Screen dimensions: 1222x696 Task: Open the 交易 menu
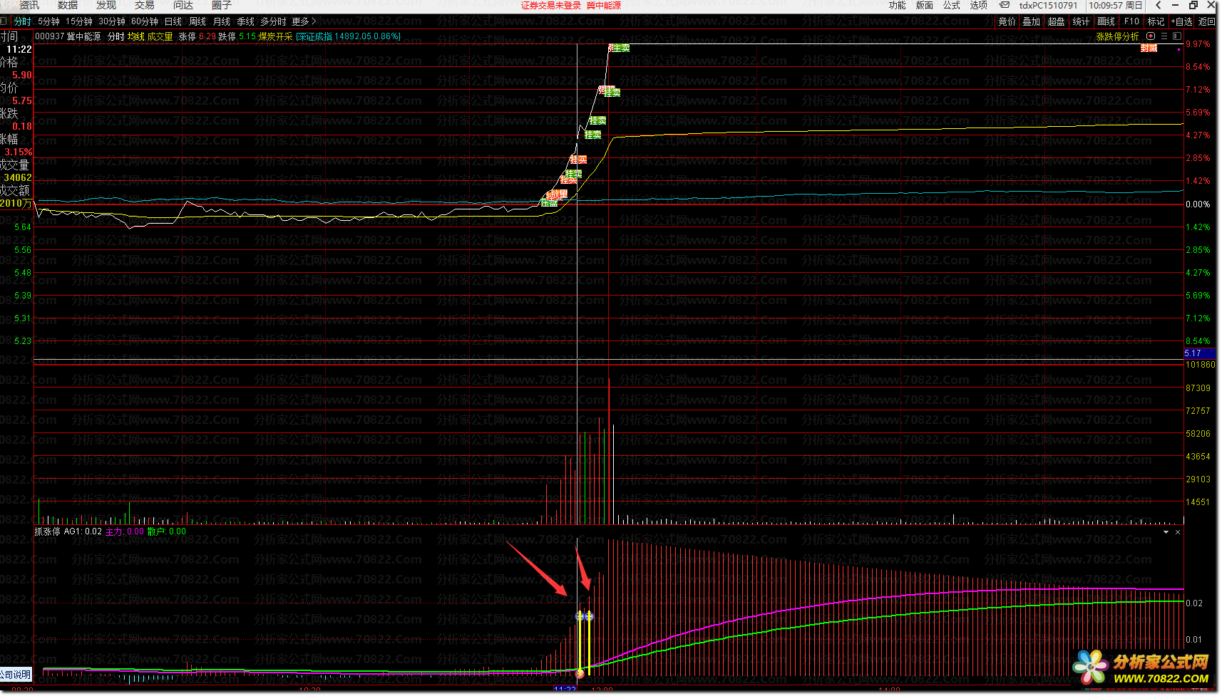[145, 5]
